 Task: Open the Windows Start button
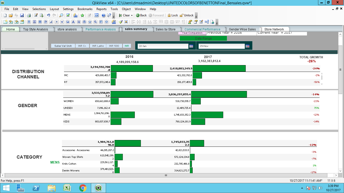tap(6, 188)
